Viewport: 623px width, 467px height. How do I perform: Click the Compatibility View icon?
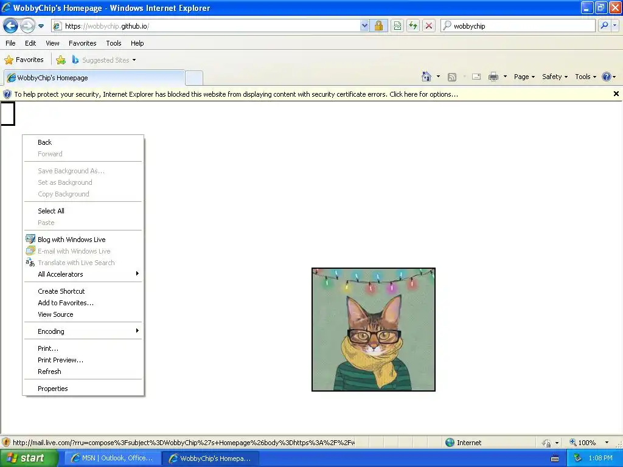point(397,26)
